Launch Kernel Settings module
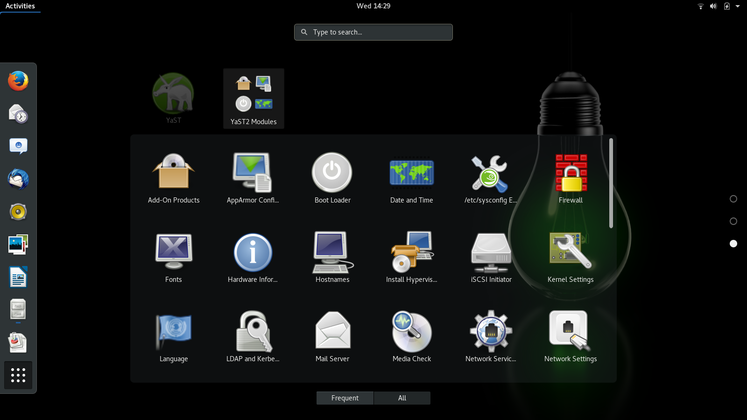747x420 pixels. (x=571, y=258)
